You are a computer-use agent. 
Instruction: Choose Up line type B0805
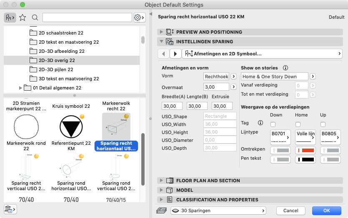pyautogui.click(x=330, y=137)
